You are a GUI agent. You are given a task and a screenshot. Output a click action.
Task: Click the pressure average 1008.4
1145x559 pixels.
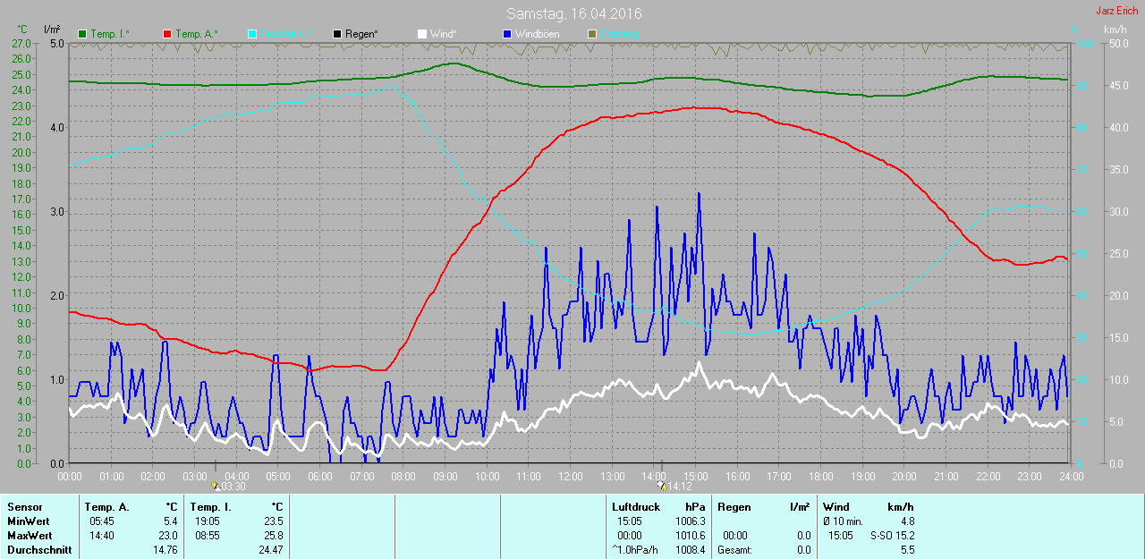(x=690, y=549)
